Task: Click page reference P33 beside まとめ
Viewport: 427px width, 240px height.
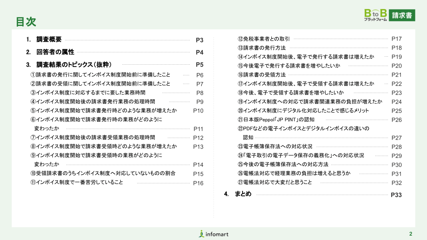Action: pyautogui.click(x=396, y=195)
